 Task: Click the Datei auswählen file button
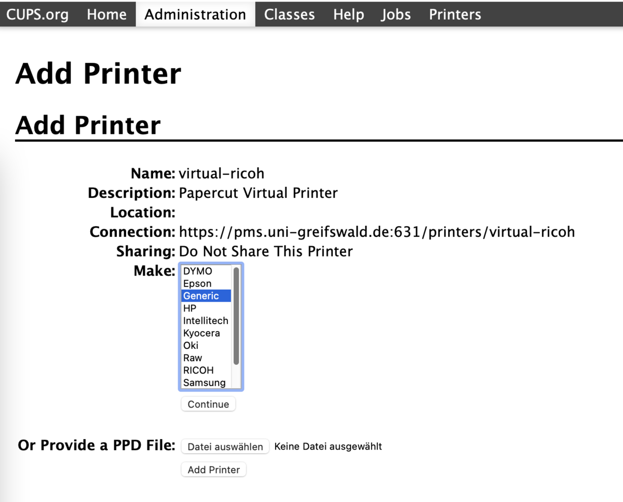225,446
